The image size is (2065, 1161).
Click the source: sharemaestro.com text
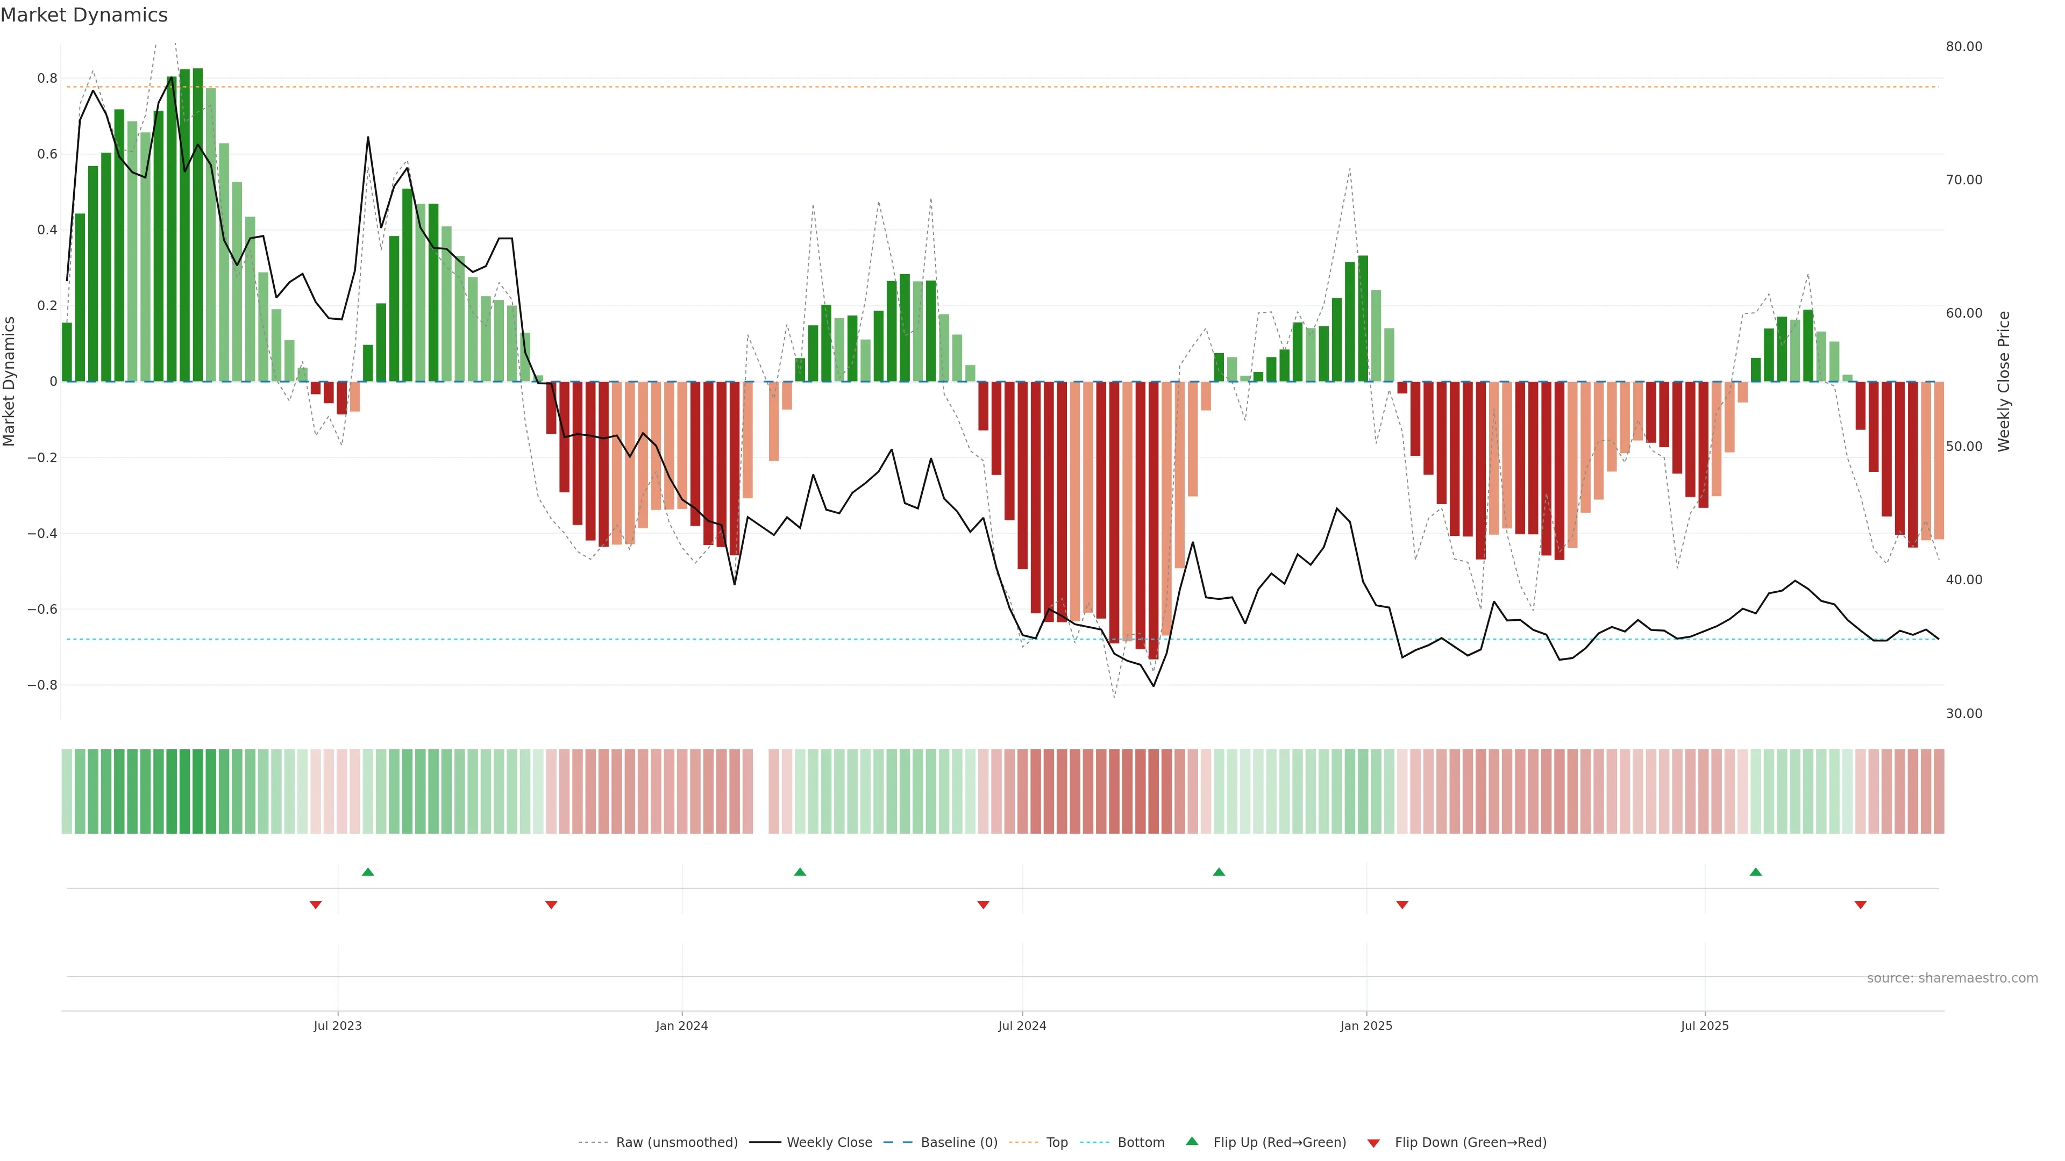click(x=1952, y=978)
